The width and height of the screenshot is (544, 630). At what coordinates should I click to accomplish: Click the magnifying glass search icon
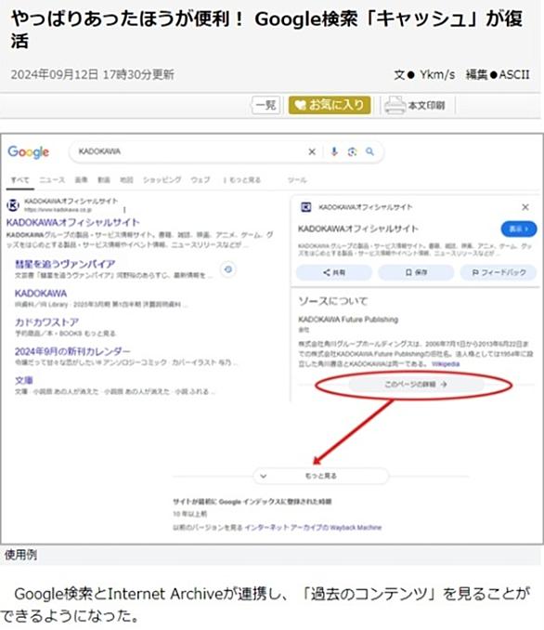pyautogui.click(x=369, y=151)
